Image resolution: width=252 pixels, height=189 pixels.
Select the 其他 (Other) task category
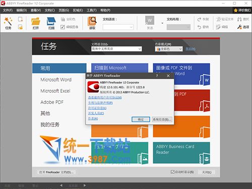(45, 113)
